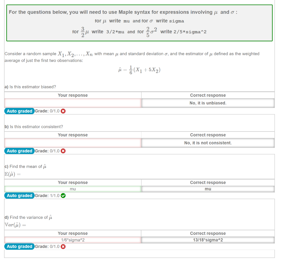This screenshot has height=260, width=292.
Task: Click your empty response field for question b
Action: [72, 143]
